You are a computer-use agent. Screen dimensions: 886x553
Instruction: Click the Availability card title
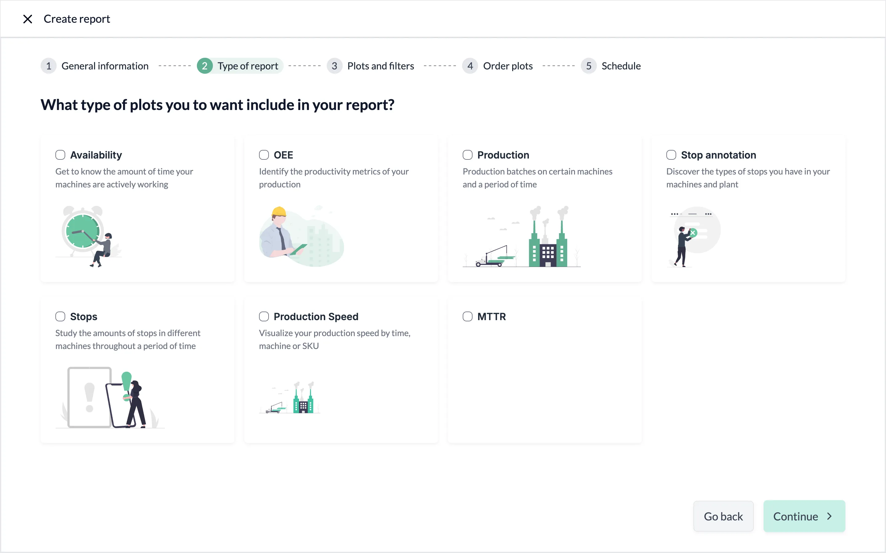tap(96, 155)
